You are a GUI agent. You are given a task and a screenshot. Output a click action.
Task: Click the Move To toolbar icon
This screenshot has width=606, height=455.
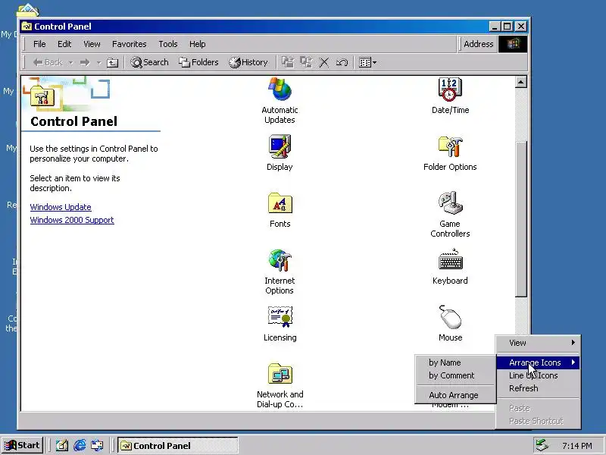(288, 62)
